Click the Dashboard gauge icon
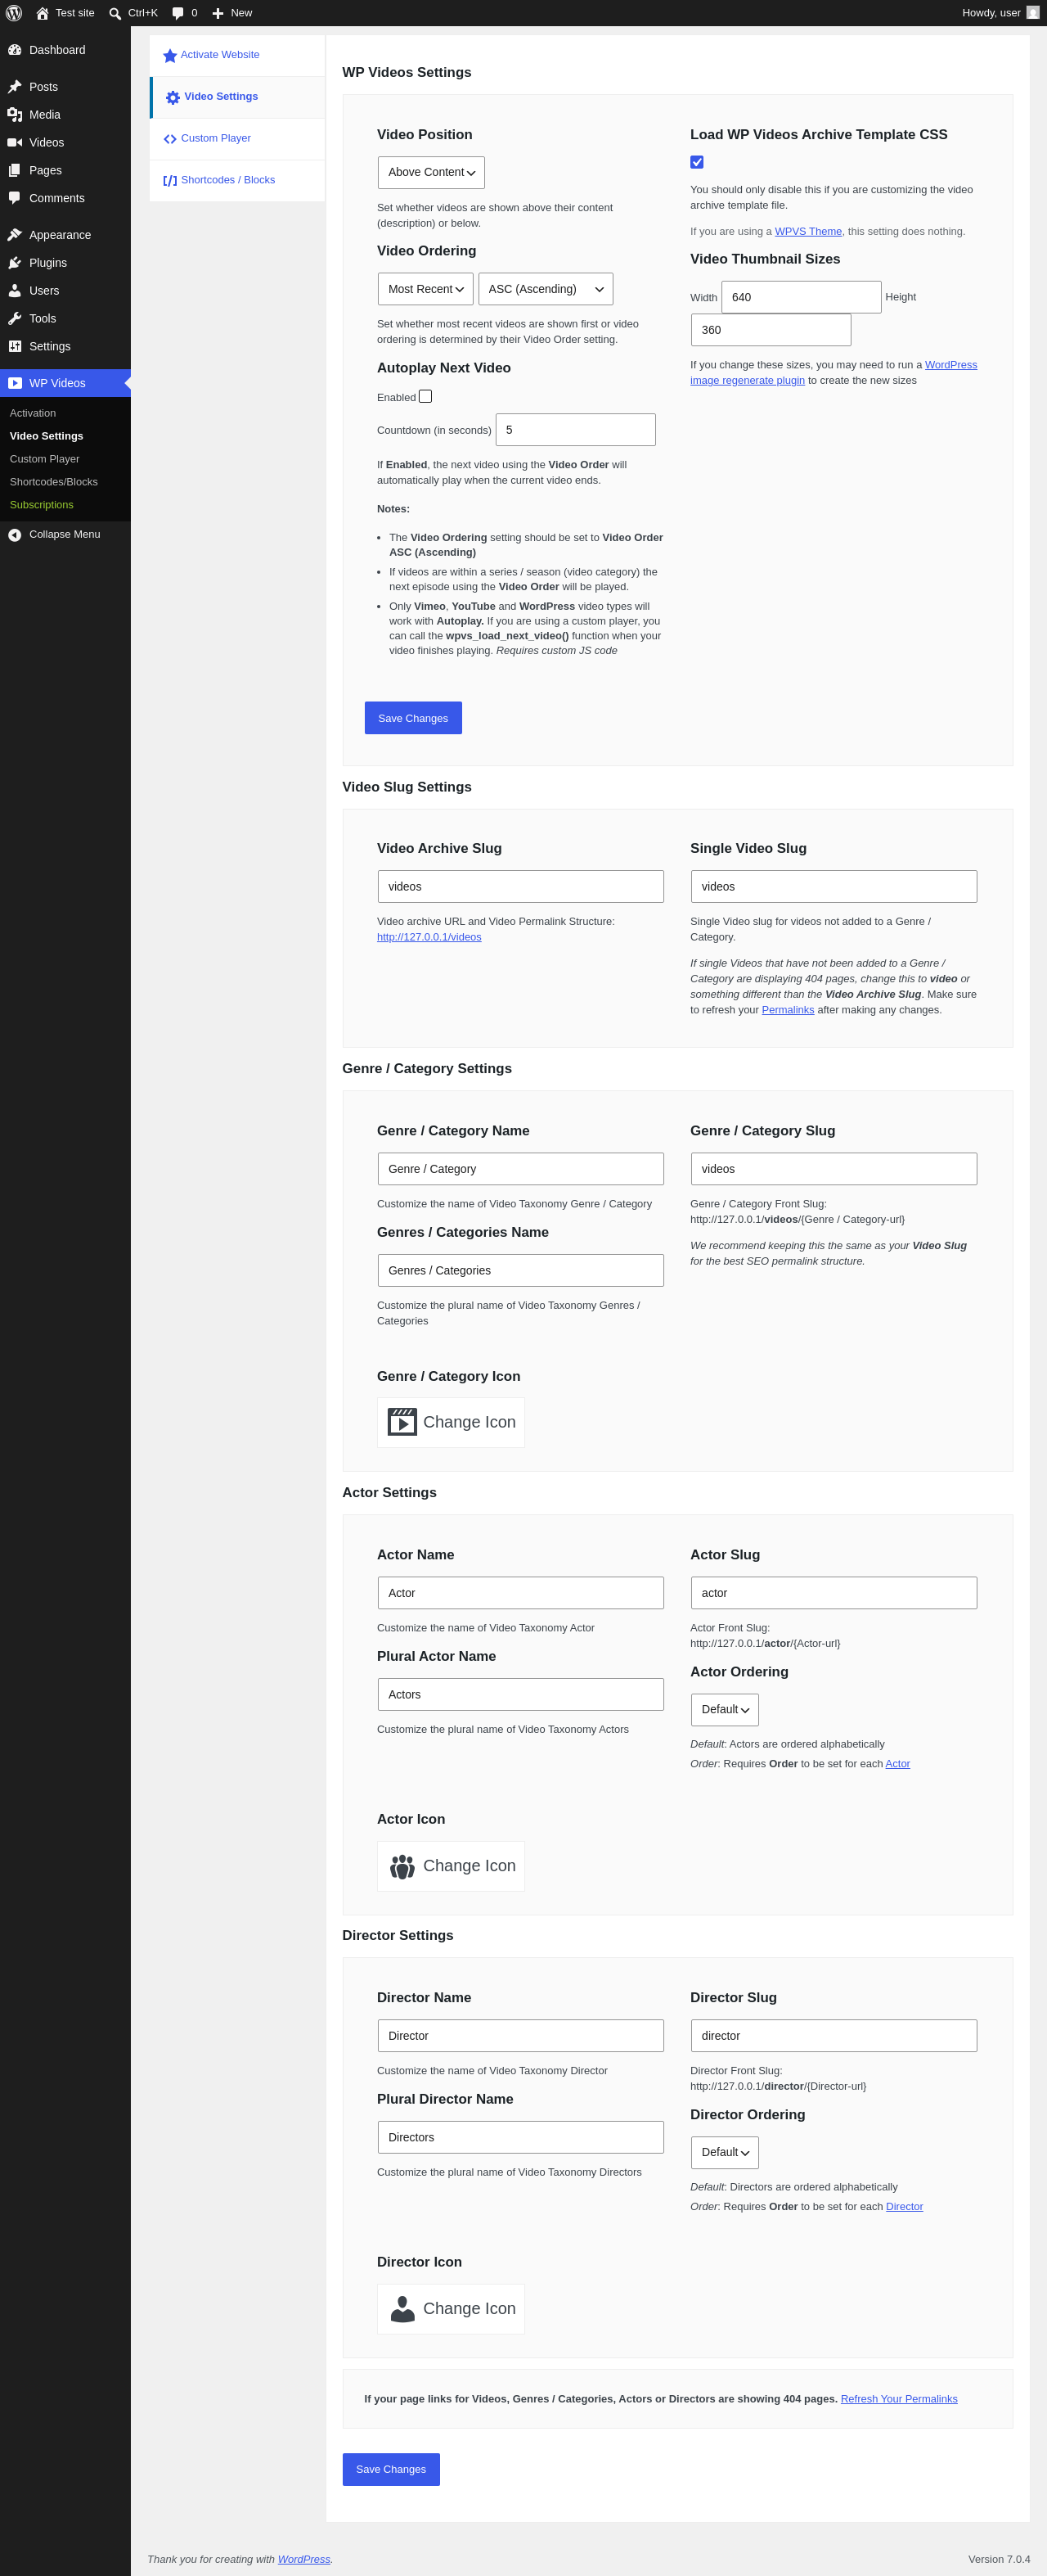 [x=15, y=50]
